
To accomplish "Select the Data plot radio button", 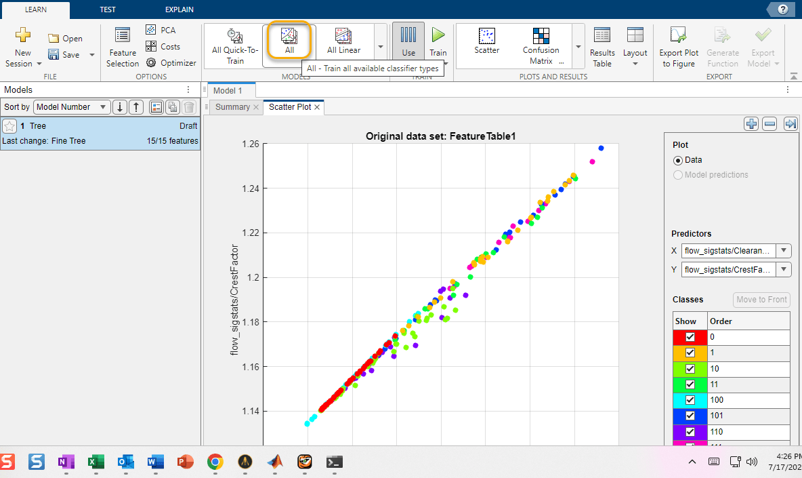I will [678, 161].
